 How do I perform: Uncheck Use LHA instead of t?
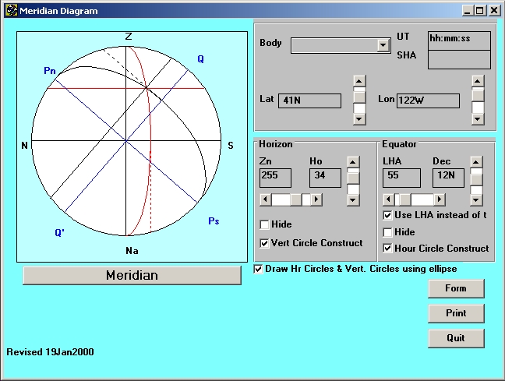click(388, 215)
